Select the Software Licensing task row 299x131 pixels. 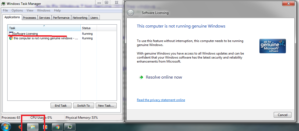[x=62, y=34]
